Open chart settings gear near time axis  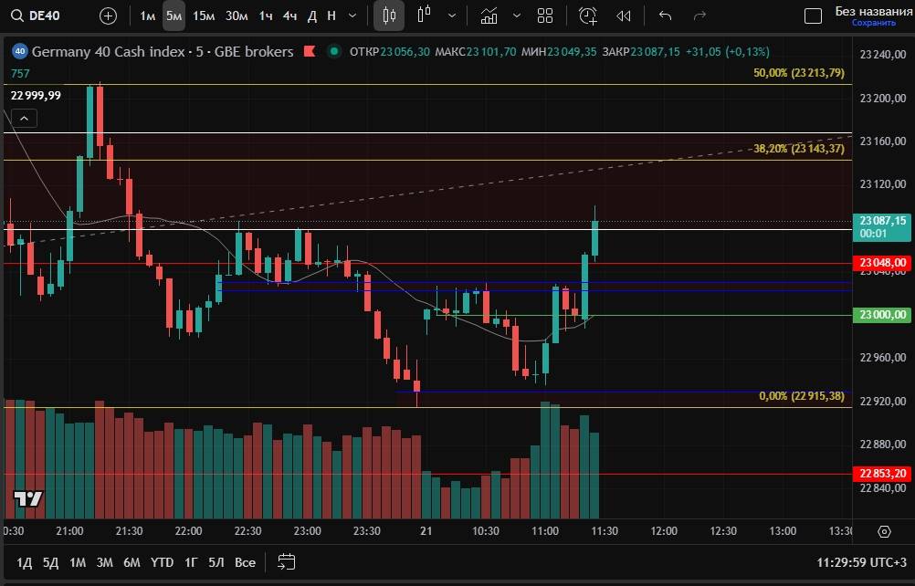click(883, 531)
